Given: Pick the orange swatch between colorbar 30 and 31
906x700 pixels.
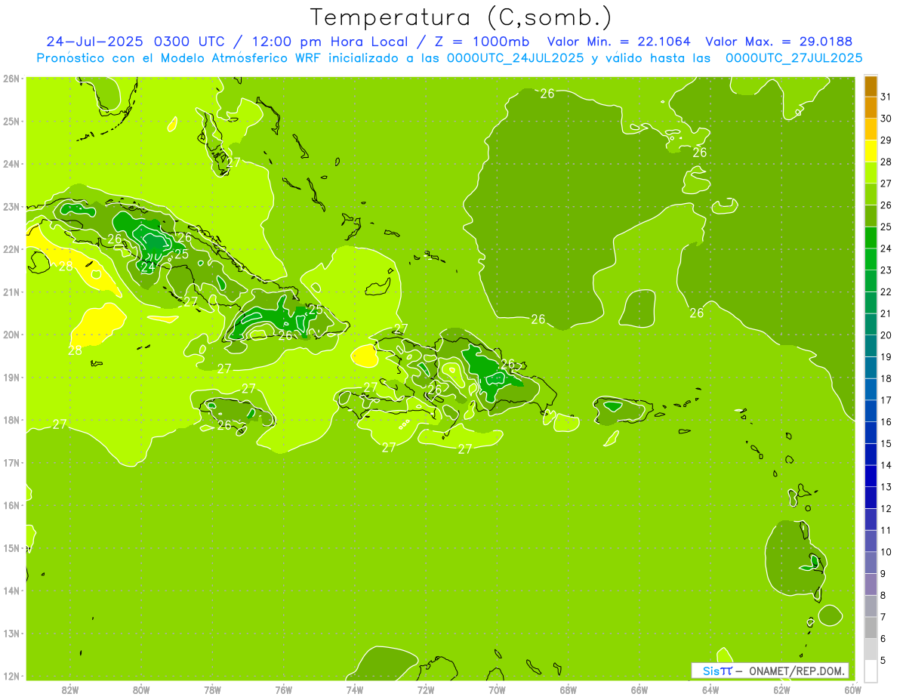Looking at the screenshot, I should [x=871, y=107].
